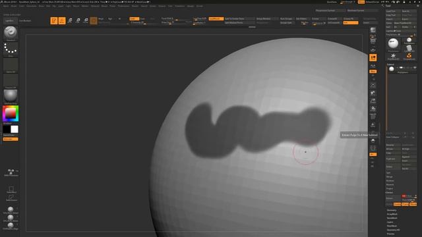Select the SimpleBrush tool icon
The height and width of the screenshot is (237, 422).
[409, 57]
